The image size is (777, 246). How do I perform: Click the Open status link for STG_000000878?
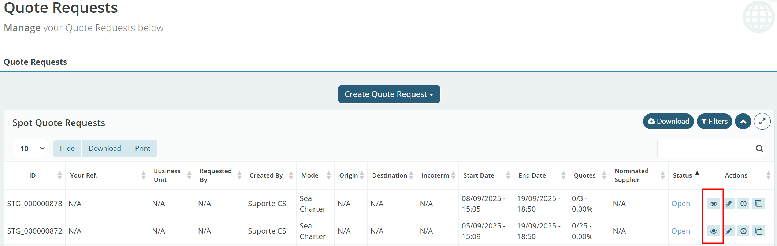point(680,204)
